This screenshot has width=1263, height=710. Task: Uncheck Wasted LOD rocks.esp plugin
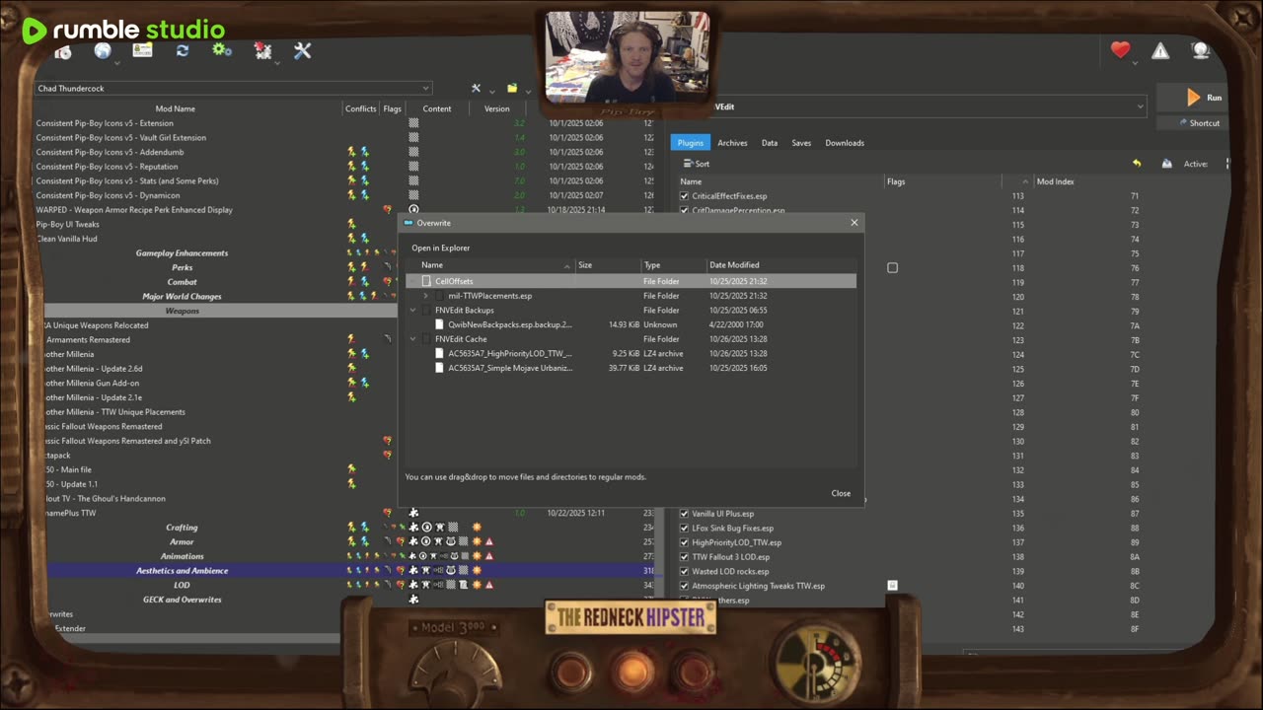685,571
